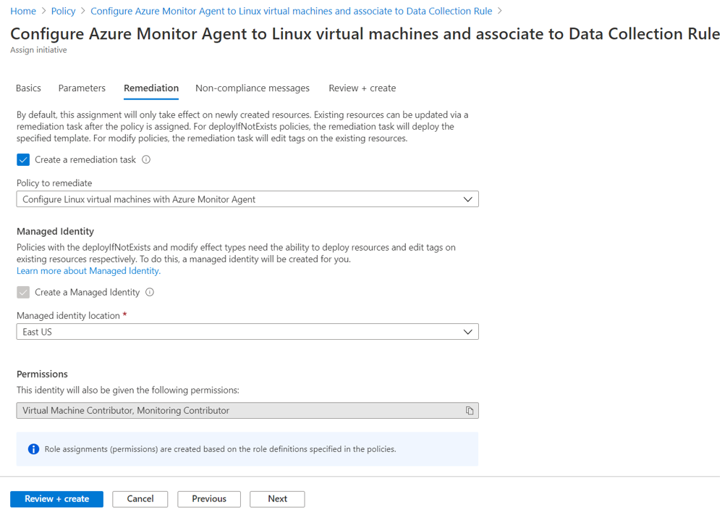The image size is (725, 518).
Task: Go to Non-compliance messages tab
Action: [253, 88]
